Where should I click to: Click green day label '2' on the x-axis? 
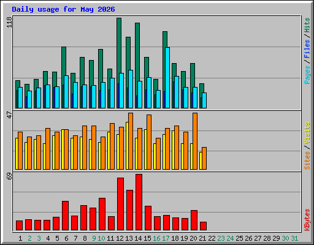point(29,238)
